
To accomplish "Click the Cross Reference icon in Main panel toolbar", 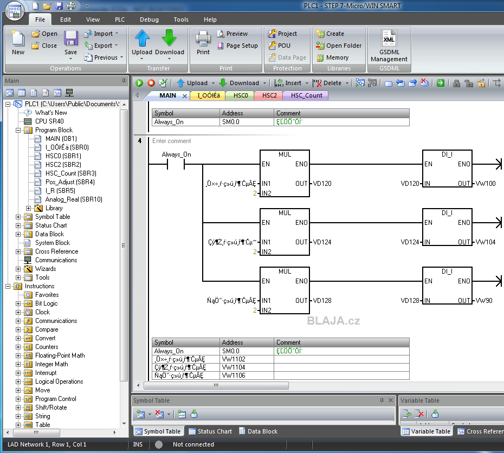I will (57, 93).
